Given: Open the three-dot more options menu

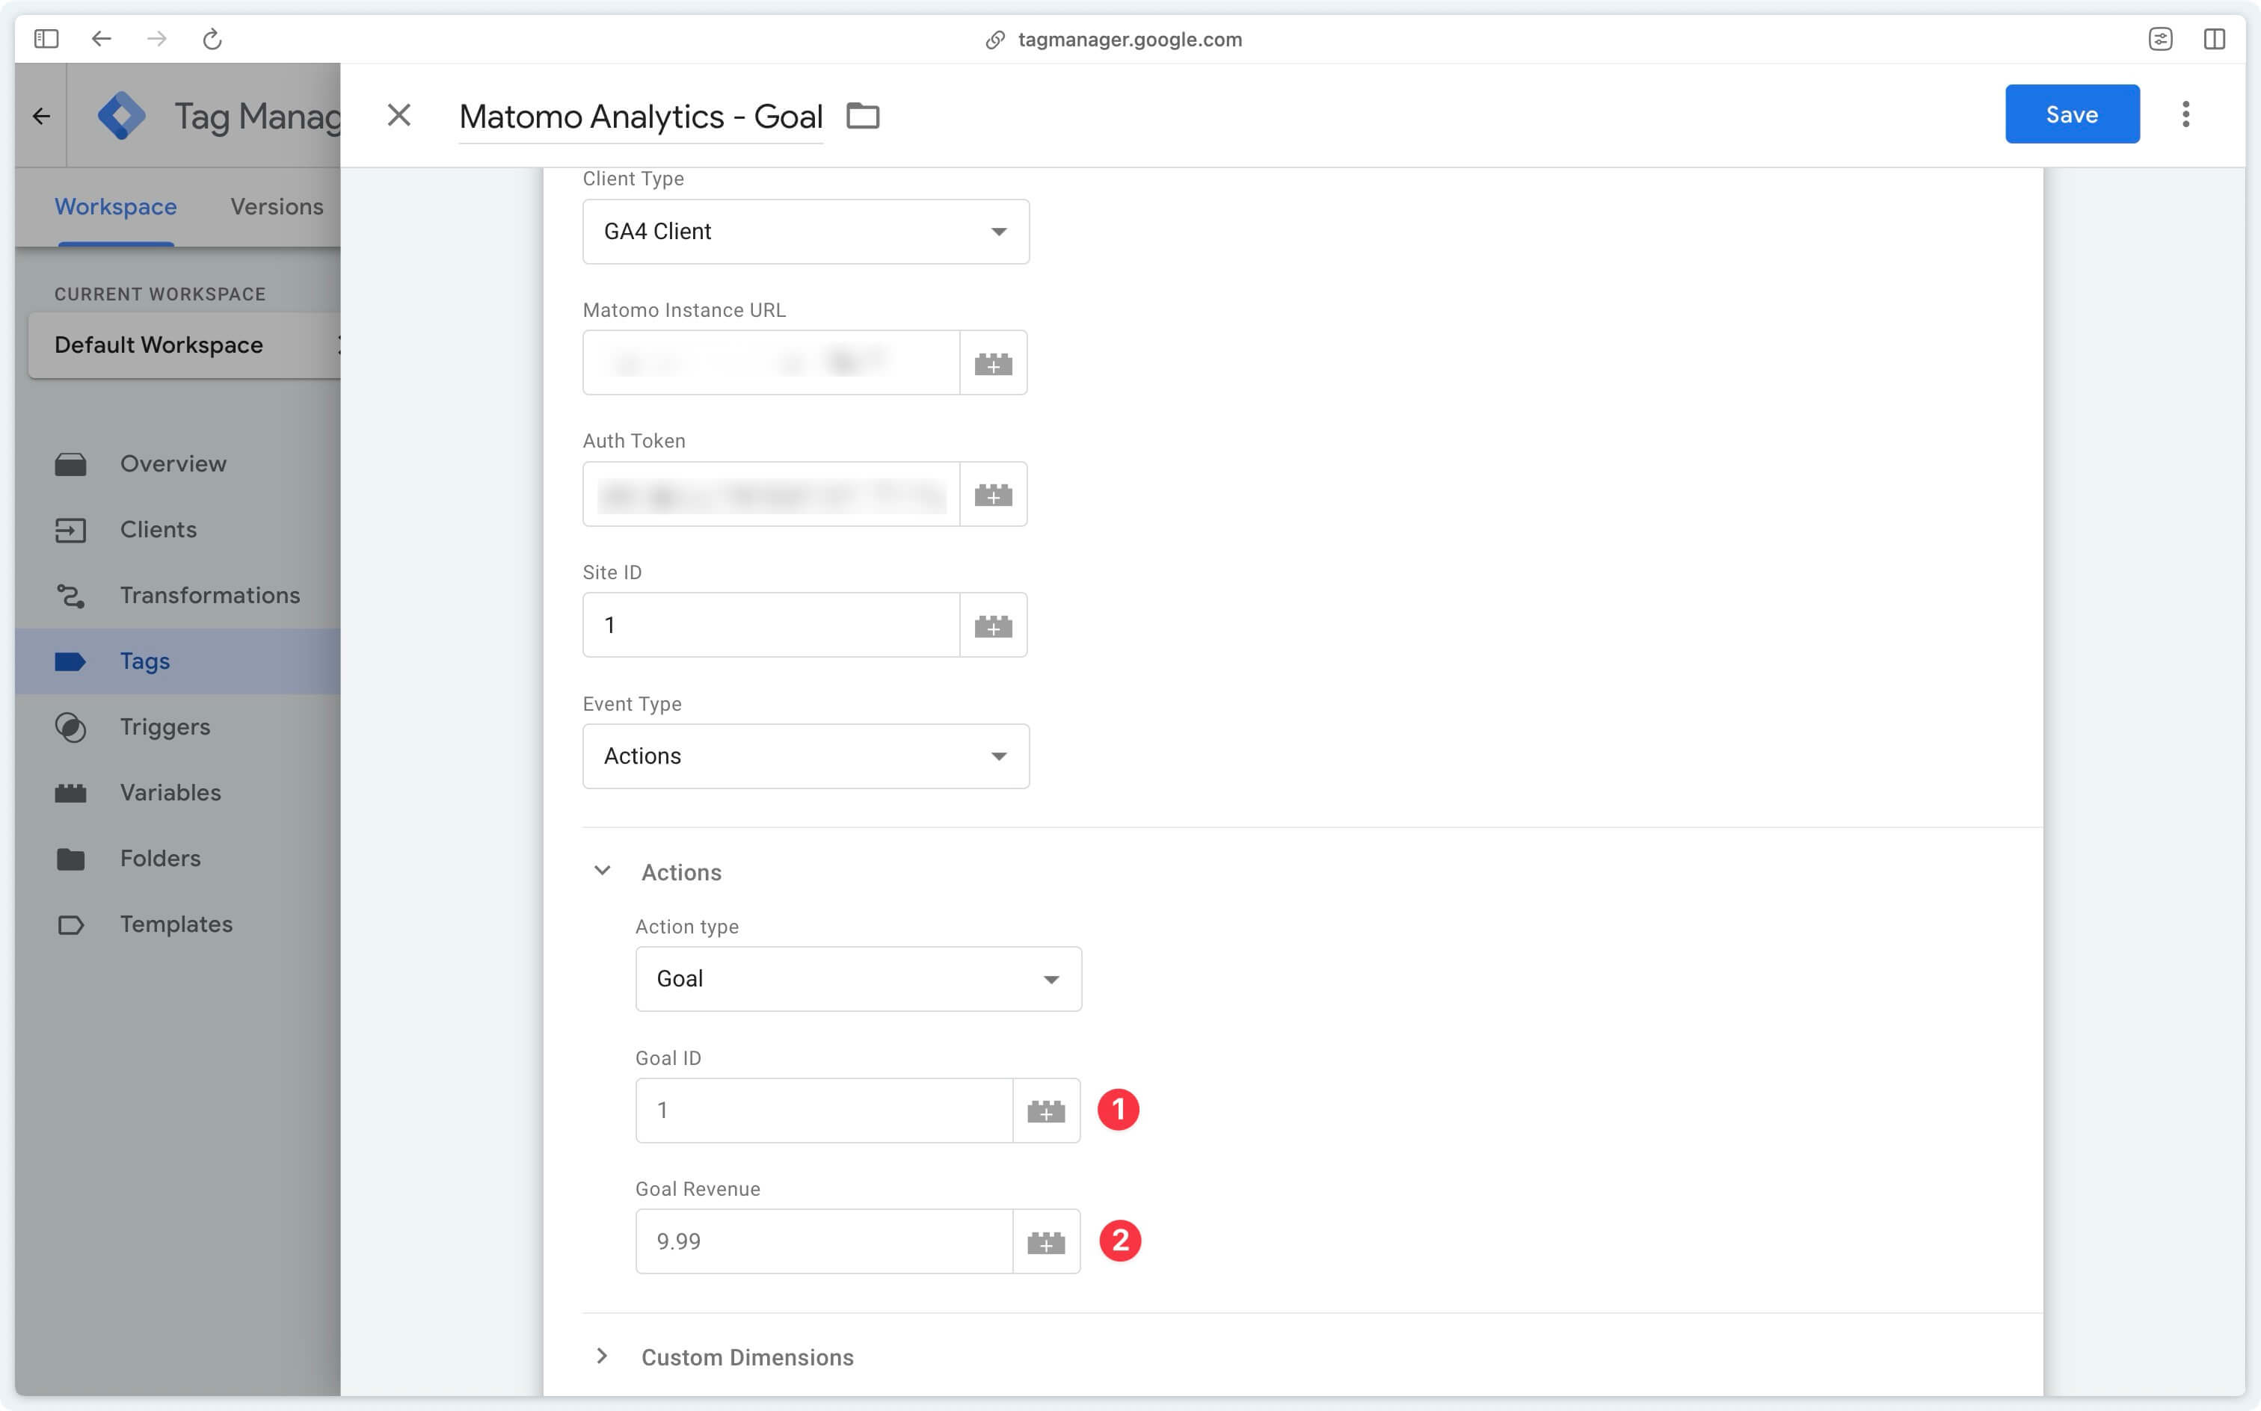Looking at the screenshot, I should pos(2185,114).
